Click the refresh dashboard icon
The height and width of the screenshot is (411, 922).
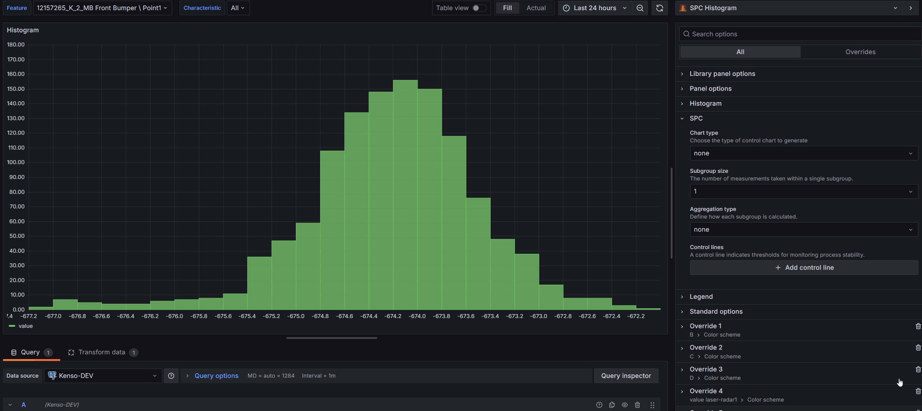[x=659, y=8]
